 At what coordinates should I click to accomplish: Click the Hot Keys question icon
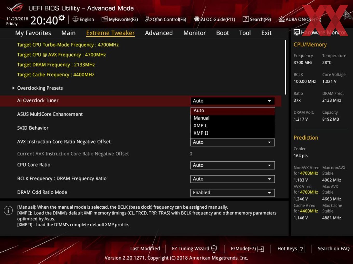301,249
